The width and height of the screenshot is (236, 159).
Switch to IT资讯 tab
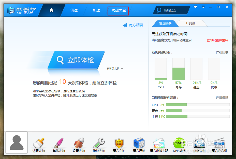[x=190, y=23]
